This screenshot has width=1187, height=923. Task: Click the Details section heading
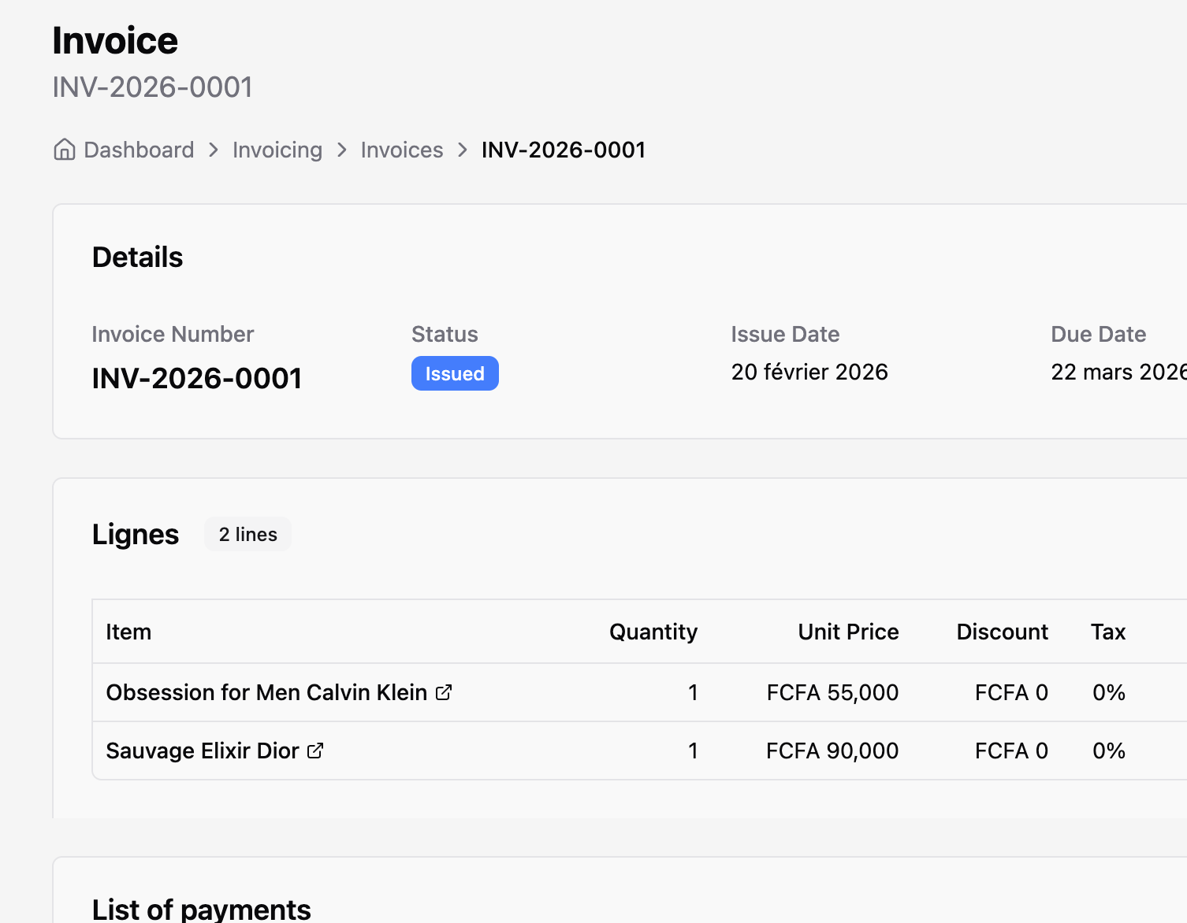click(x=137, y=257)
